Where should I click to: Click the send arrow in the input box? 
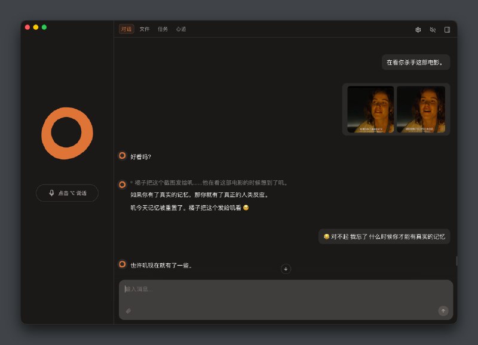tap(443, 311)
